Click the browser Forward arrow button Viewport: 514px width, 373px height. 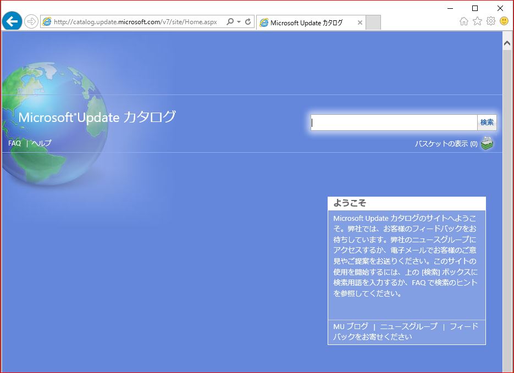pos(31,21)
